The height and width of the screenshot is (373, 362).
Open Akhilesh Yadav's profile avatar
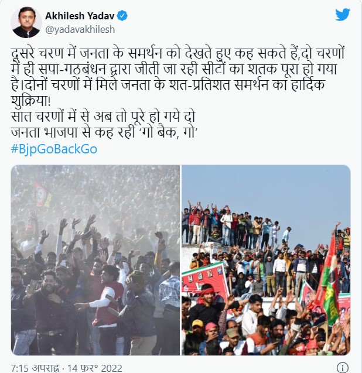tap(26, 23)
